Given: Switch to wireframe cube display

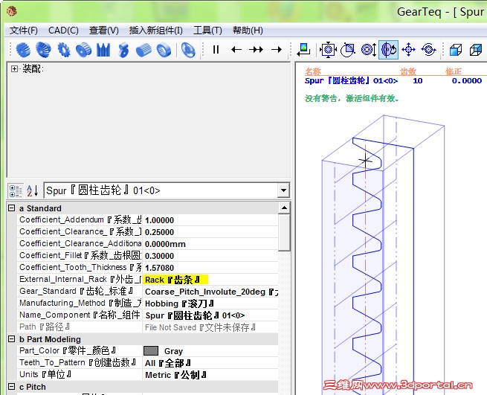Looking at the screenshot, I should click(x=476, y=50).
